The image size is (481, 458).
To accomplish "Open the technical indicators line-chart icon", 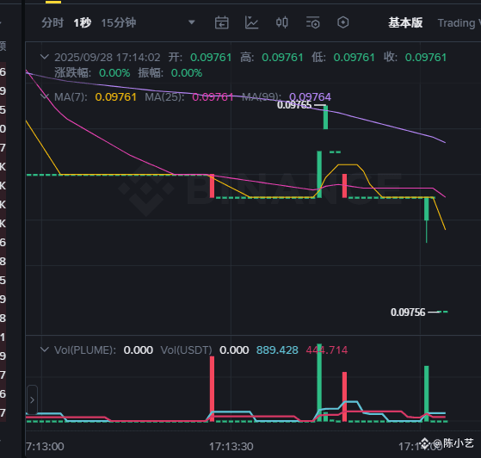I will (x=251, y=22).
